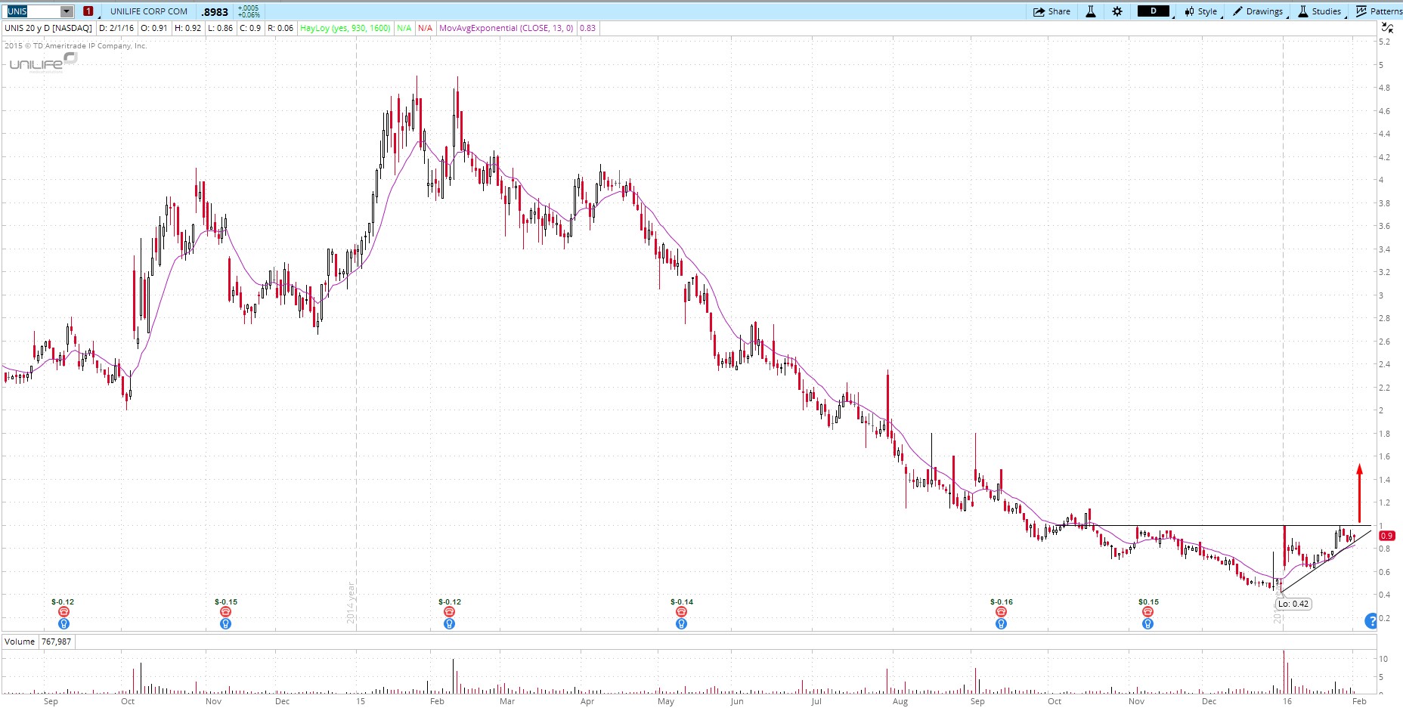Click the red 0.9 last-price tag on the axis
The width and height of the screenshot is (1403, 708).
(x=1387, y=536)
